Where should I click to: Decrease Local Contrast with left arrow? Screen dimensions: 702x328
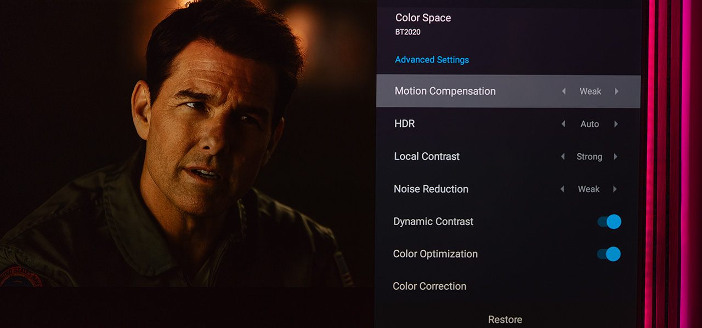click(563, 157)
